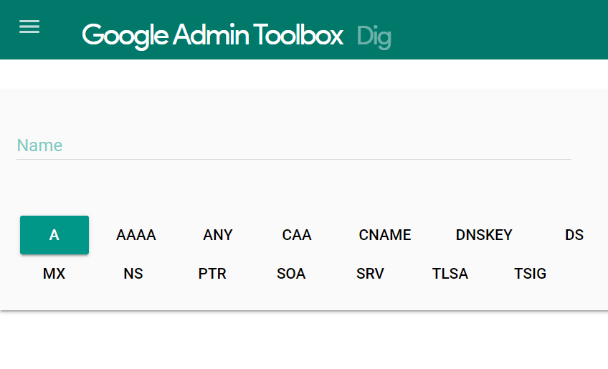Select the TSIG record type
This screenshot has height=369, width=608.
530,274
